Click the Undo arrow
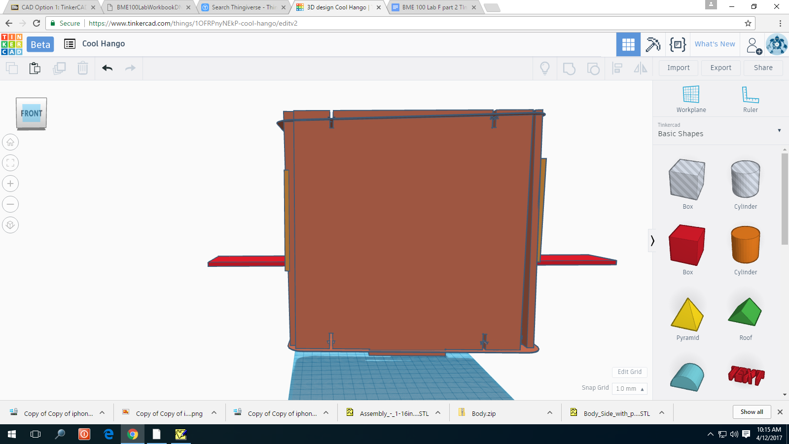This screenshot has height=444, width=789. (x=107, y=68)
